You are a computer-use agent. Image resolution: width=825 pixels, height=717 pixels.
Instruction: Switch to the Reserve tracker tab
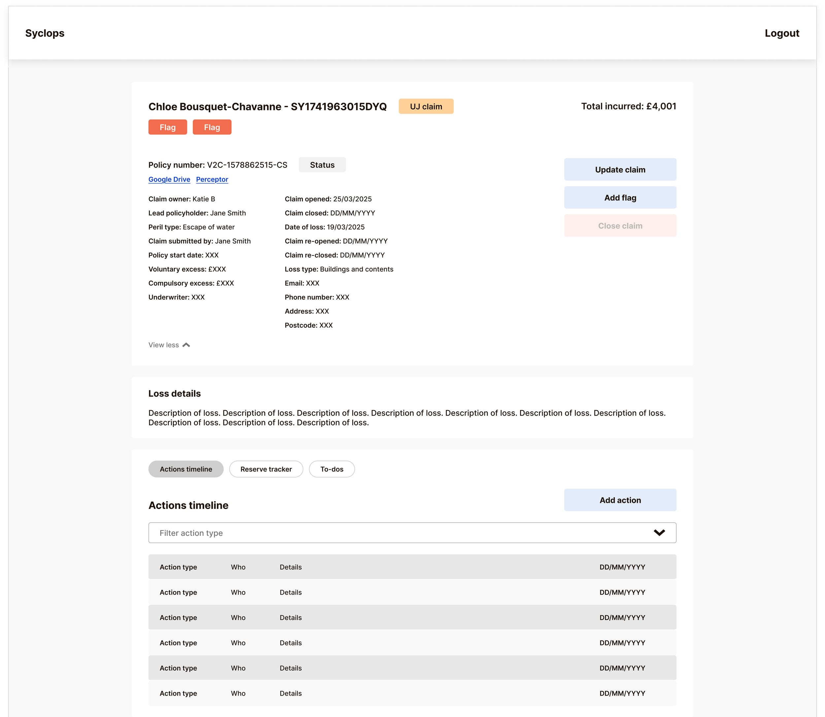[x=266, y=469]
